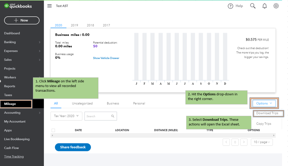Open the Show Vehicle Drawer link
288x166 pixels.
pos(106,58)
